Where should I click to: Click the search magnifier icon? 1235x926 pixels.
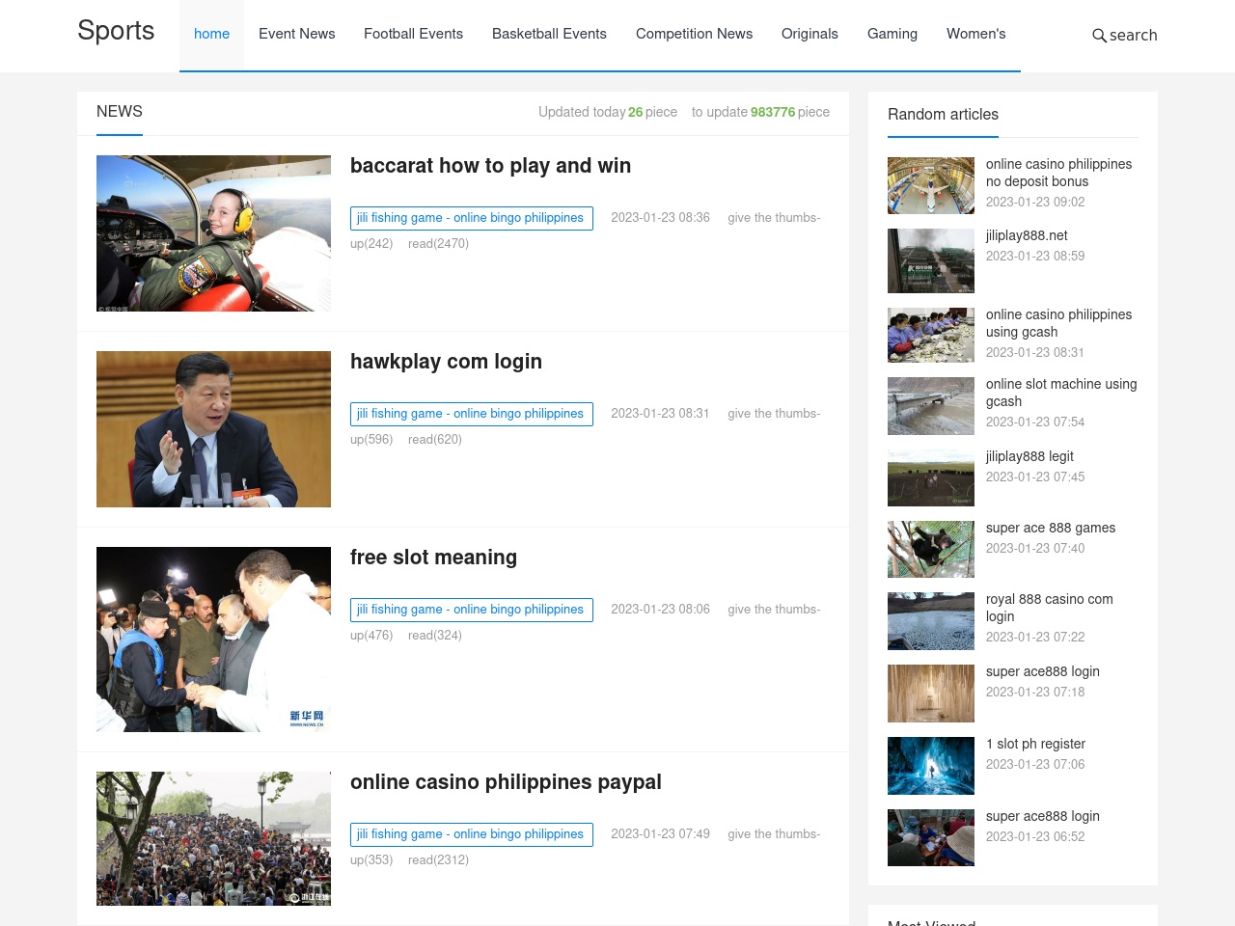pyautogui.click(x=1099, y=36)
